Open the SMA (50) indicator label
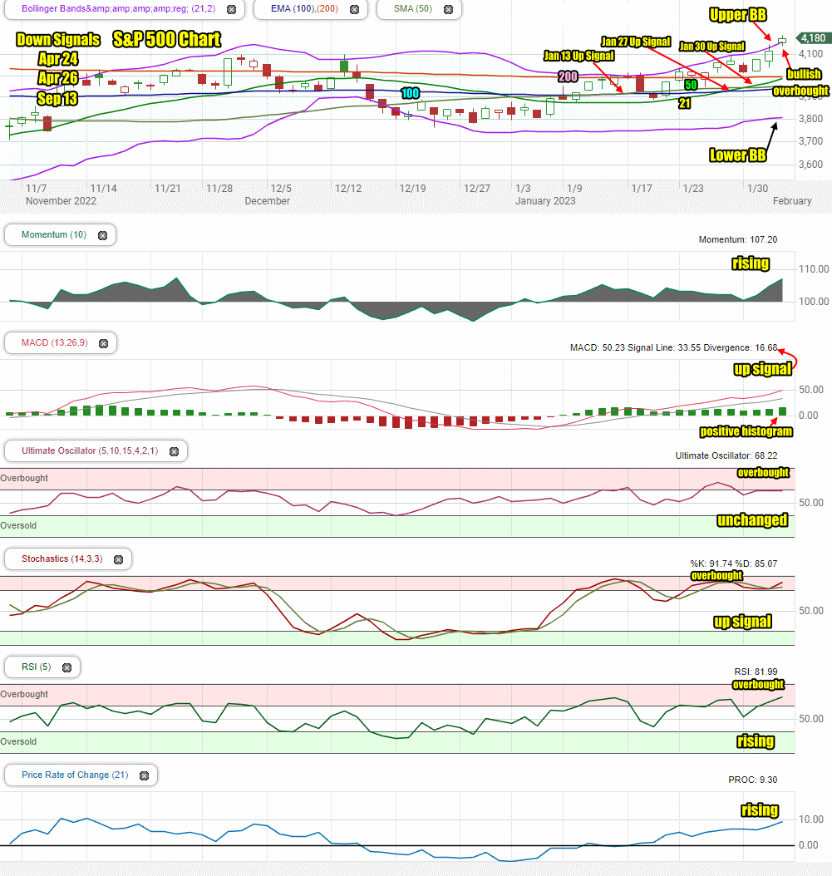Image resolution: width=832 pixels, height=876 pixels. [x=413, y=9]
